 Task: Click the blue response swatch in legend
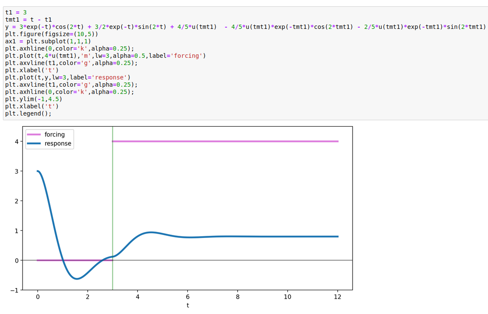[34, 144]
